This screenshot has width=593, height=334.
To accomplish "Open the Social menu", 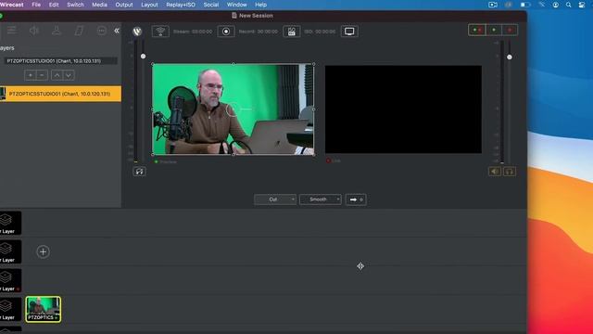I will click(211, 5).
